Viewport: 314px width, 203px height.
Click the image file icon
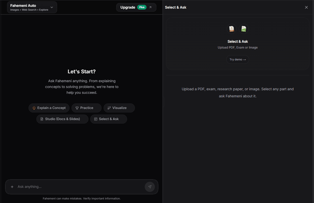pos(244,29)
